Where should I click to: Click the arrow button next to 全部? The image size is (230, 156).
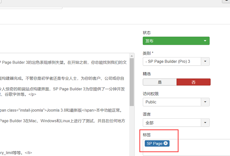click(x=205, y=122)
